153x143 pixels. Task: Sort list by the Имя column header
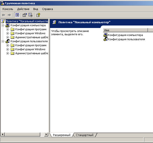(x=125, y=30)
